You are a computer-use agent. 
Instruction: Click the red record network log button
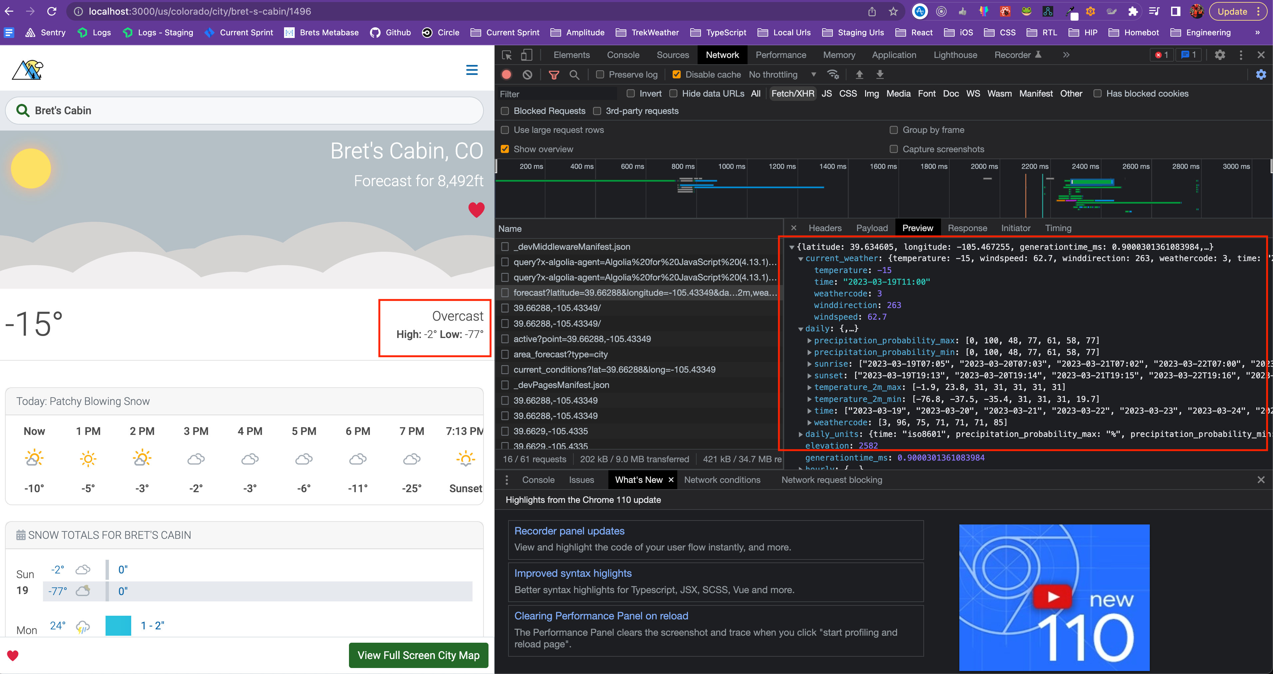[x=506, y=75]
